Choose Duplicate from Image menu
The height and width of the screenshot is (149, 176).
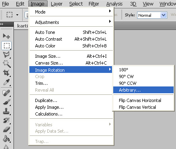tap(71, 100)
